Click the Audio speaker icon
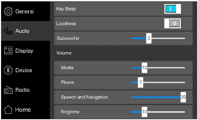The image size is (198, 120). [8, 31]
